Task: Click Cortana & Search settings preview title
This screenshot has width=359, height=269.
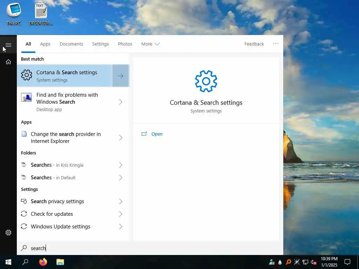Action: (206, 103)
